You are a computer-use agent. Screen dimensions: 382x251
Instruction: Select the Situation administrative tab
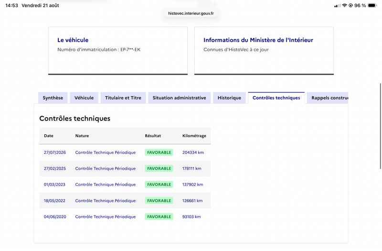point(180,98)
